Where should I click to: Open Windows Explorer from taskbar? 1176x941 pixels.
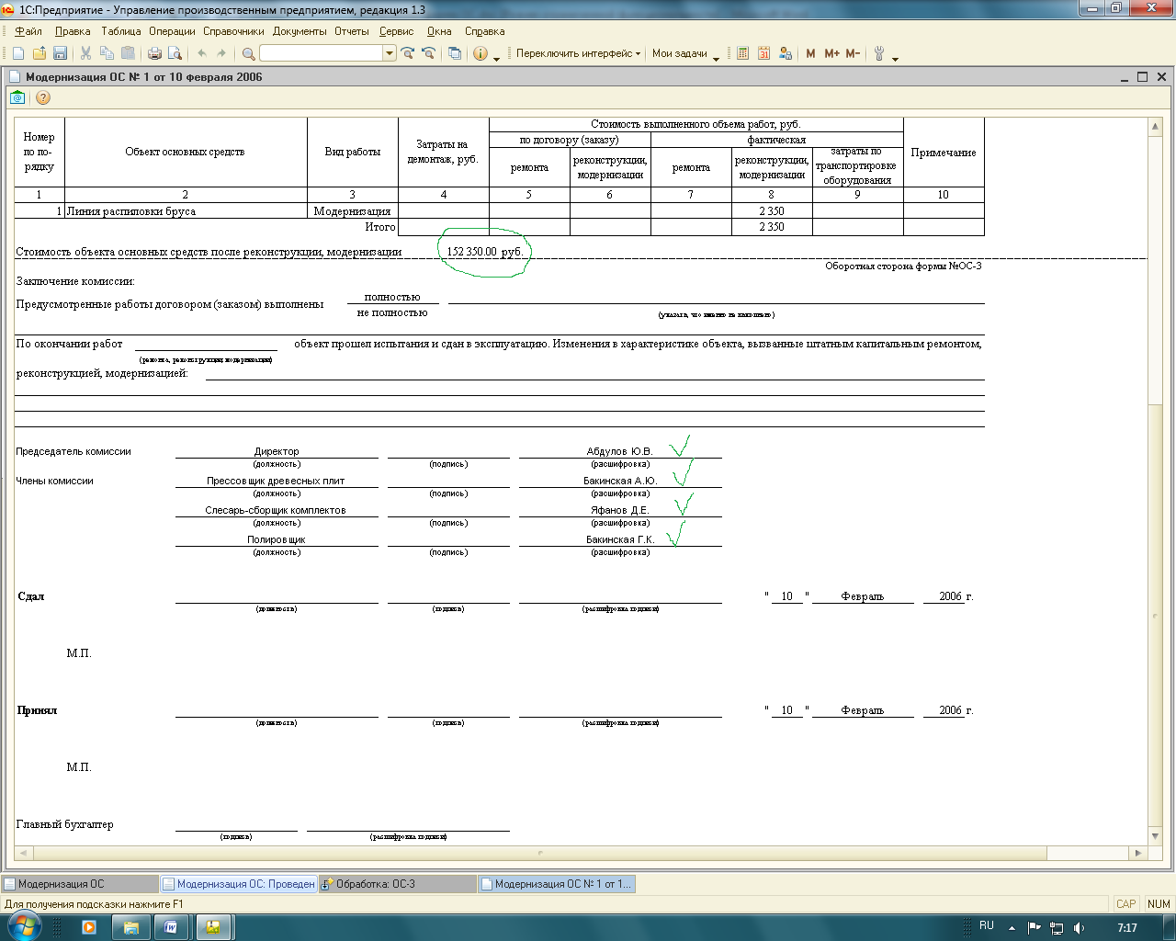click(131, 927)
